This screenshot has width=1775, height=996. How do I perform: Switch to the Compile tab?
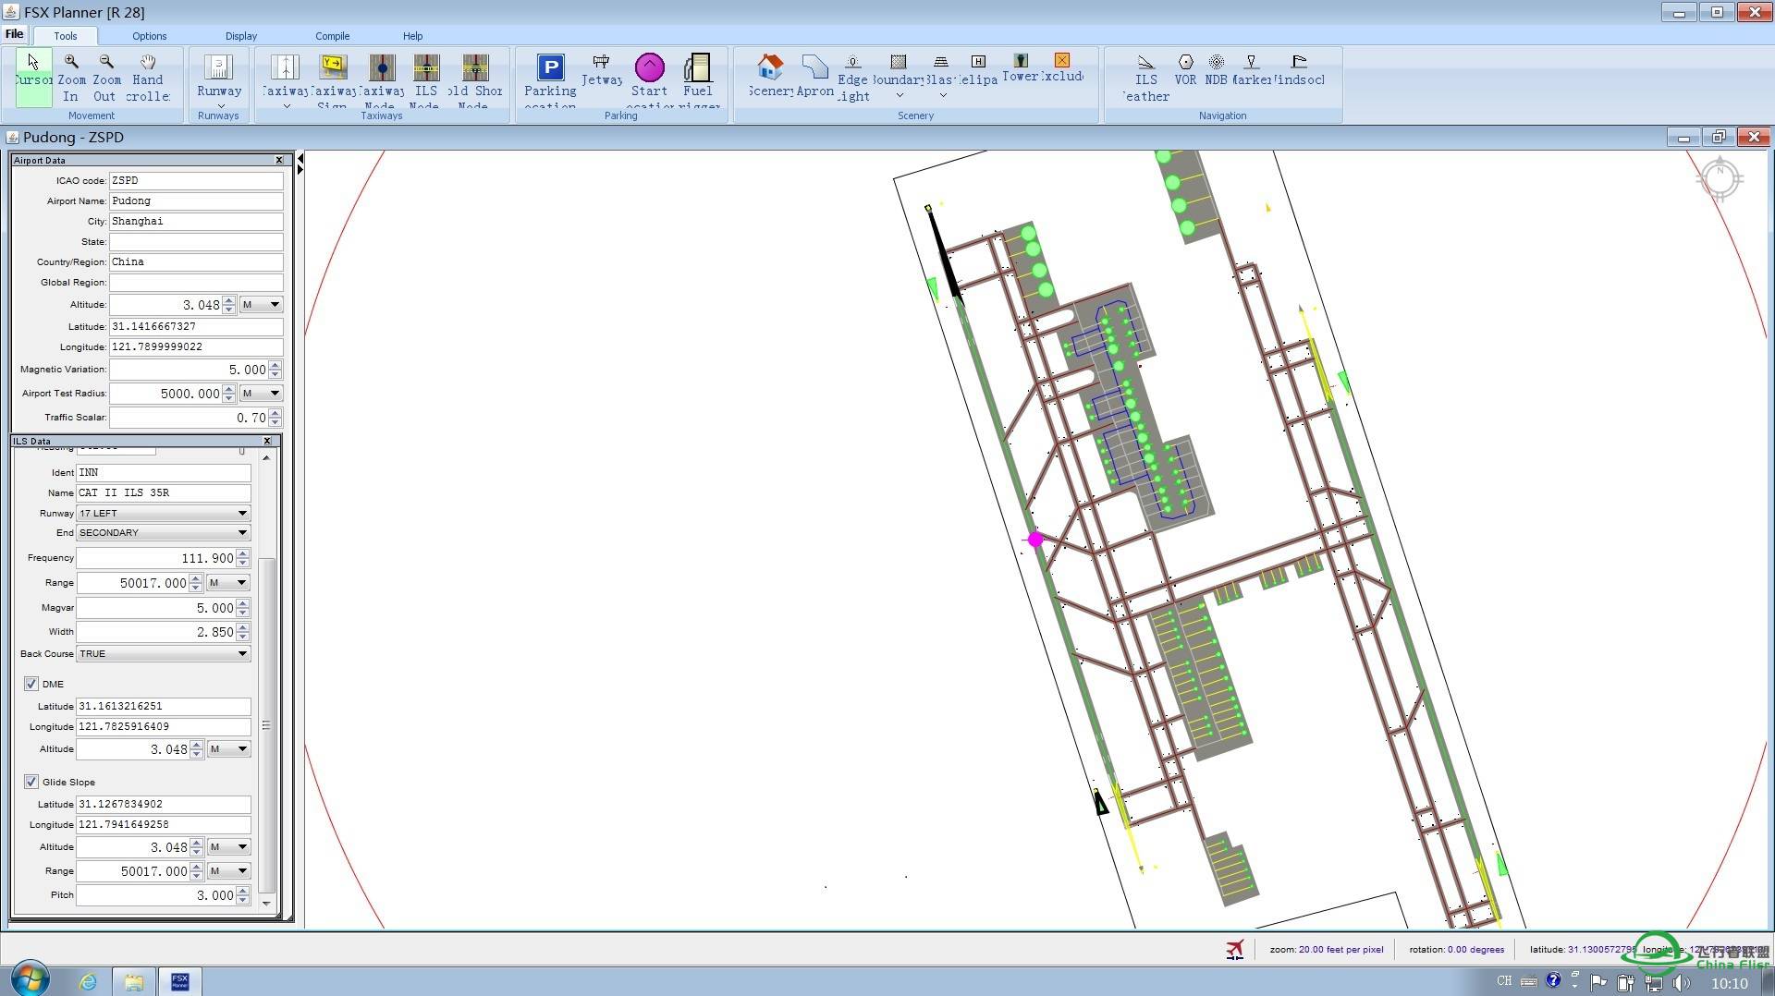tap(332, 36)
